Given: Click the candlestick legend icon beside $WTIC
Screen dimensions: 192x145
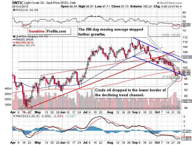Looking at the screenshot, I should click(14, 36).
